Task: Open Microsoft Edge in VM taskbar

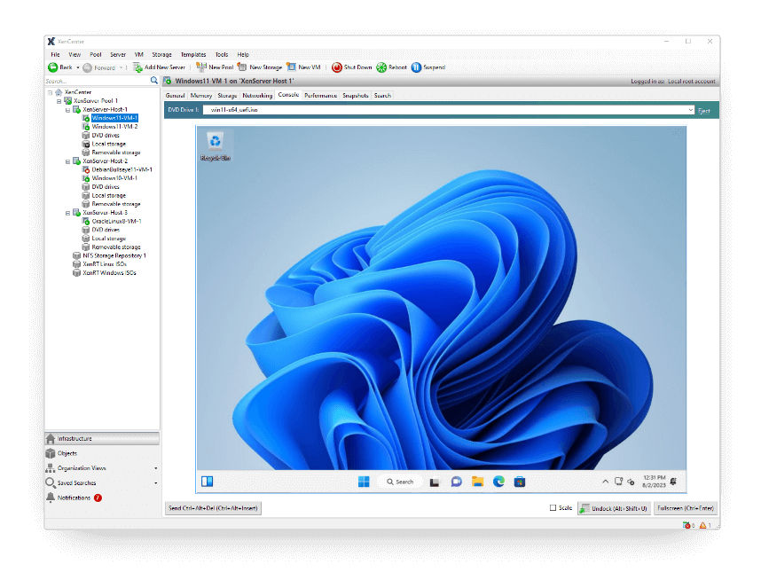Action: point(498,482)
